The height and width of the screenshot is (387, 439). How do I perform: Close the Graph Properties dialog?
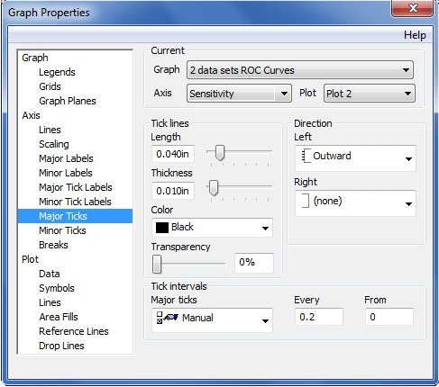pos(413,8)
